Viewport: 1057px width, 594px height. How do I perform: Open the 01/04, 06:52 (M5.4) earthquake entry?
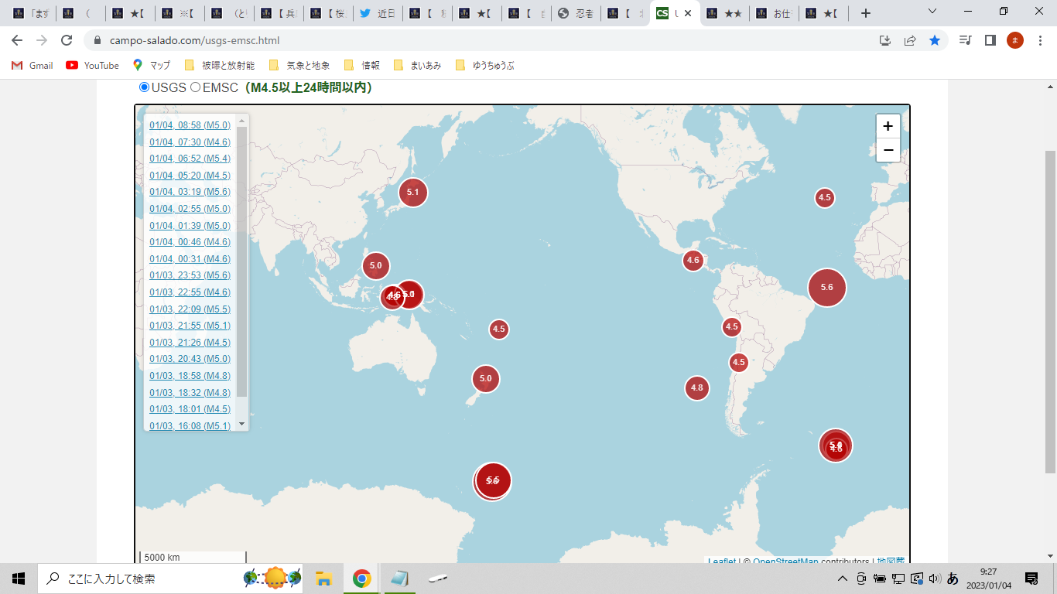point(190,159)
